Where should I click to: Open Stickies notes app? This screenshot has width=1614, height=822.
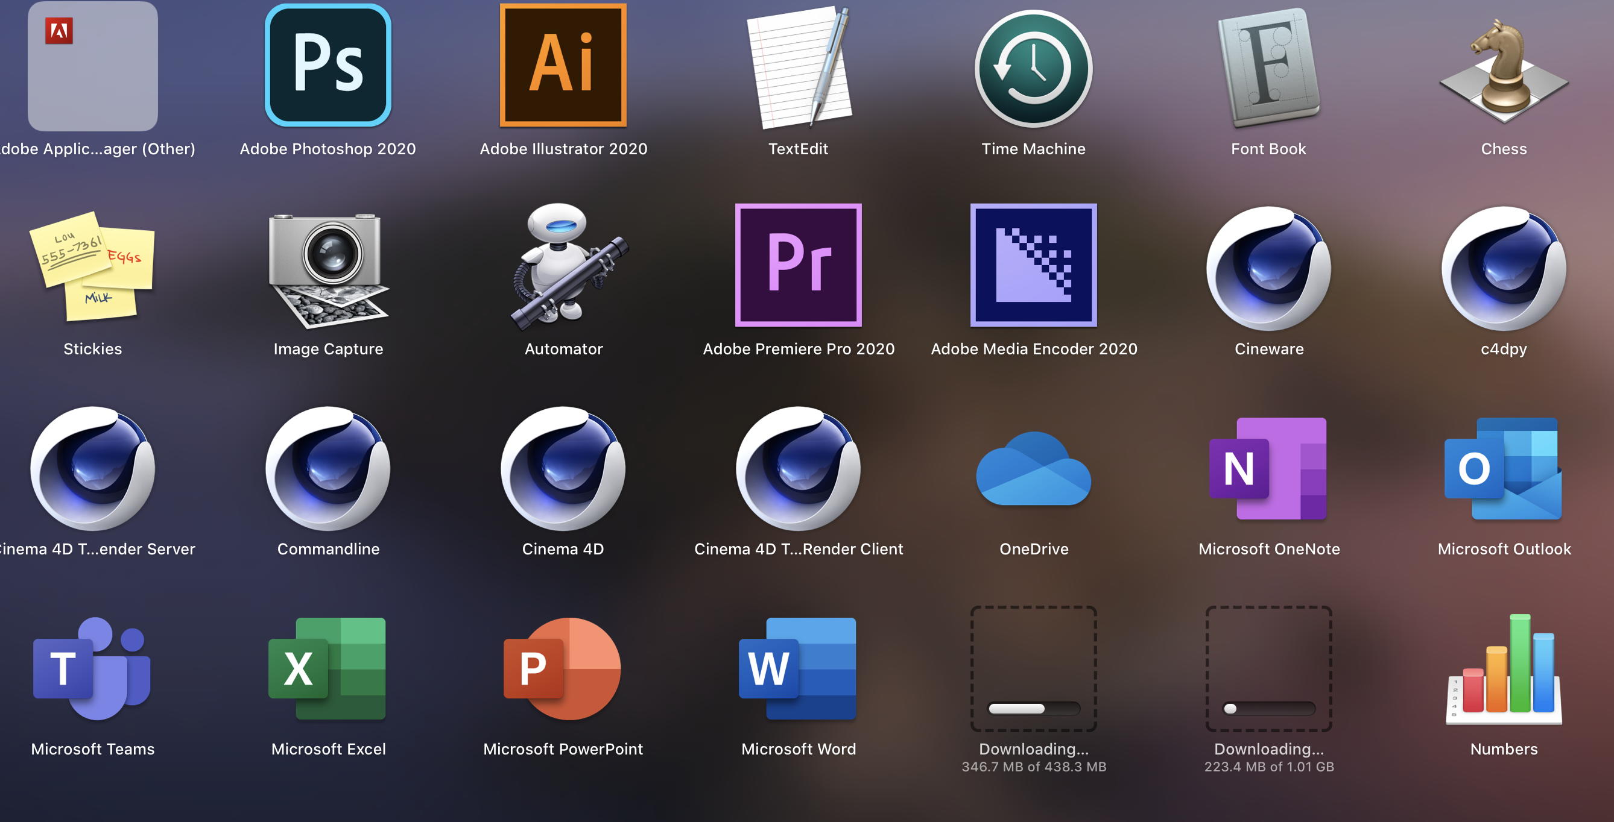click(x=93, y=266)
